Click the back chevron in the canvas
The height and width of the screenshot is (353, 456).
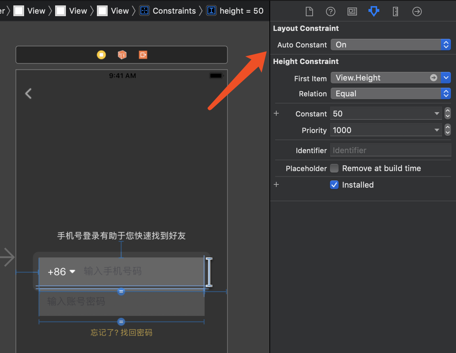28,93
